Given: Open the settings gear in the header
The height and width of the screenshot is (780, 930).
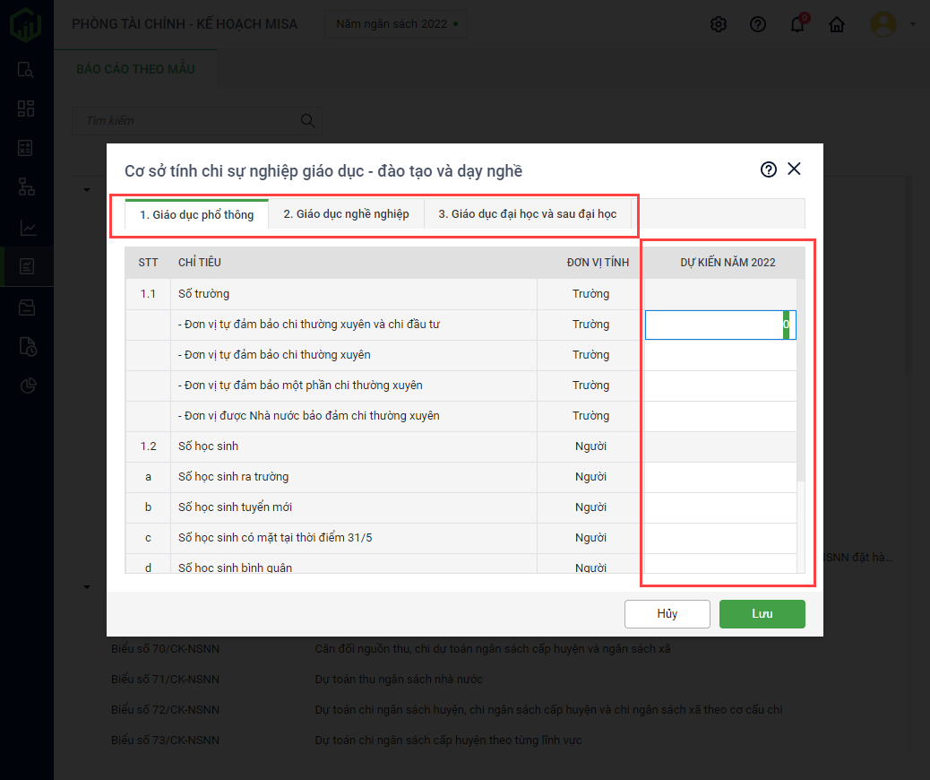Looking at the screenshot, I should 718,24.
